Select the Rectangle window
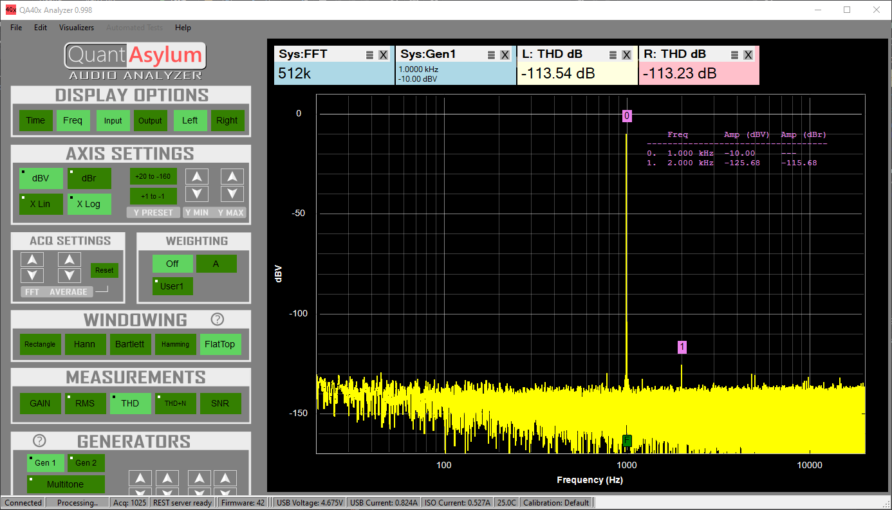 40,344
